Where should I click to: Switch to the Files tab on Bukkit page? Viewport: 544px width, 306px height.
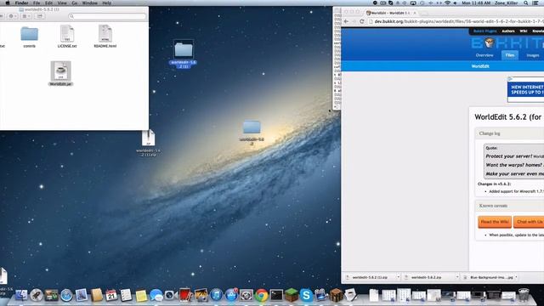(x=510, y=55)
